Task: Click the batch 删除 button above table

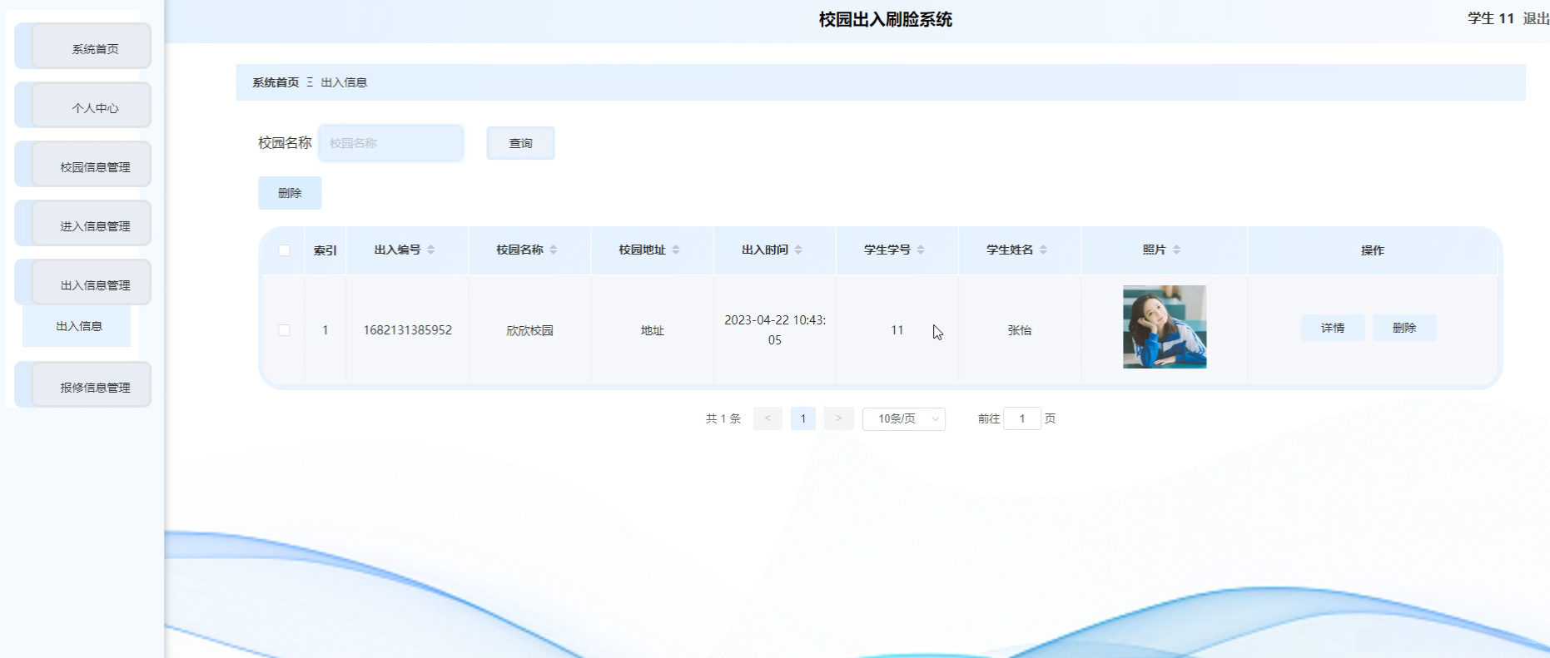Action: click(x=290, y=193)
